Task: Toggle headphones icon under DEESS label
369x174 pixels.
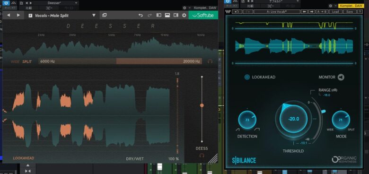Action: pos(202,156)
